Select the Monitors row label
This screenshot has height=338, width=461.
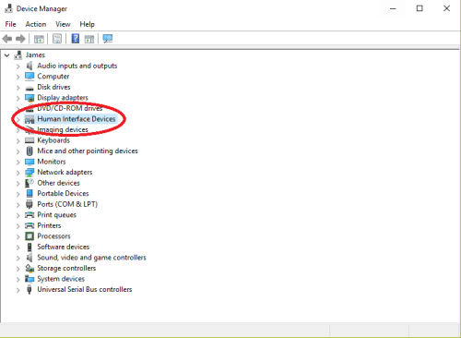click(52, 162)
